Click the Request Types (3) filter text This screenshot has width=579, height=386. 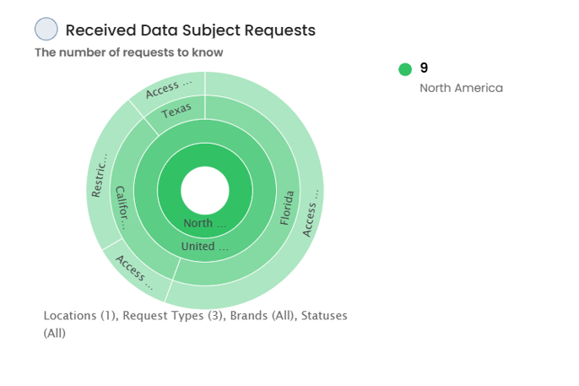(x=173, y=316)
